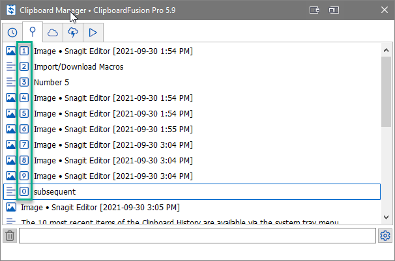Click the ClipboardFusion app logo in title bar

[11, 10]
